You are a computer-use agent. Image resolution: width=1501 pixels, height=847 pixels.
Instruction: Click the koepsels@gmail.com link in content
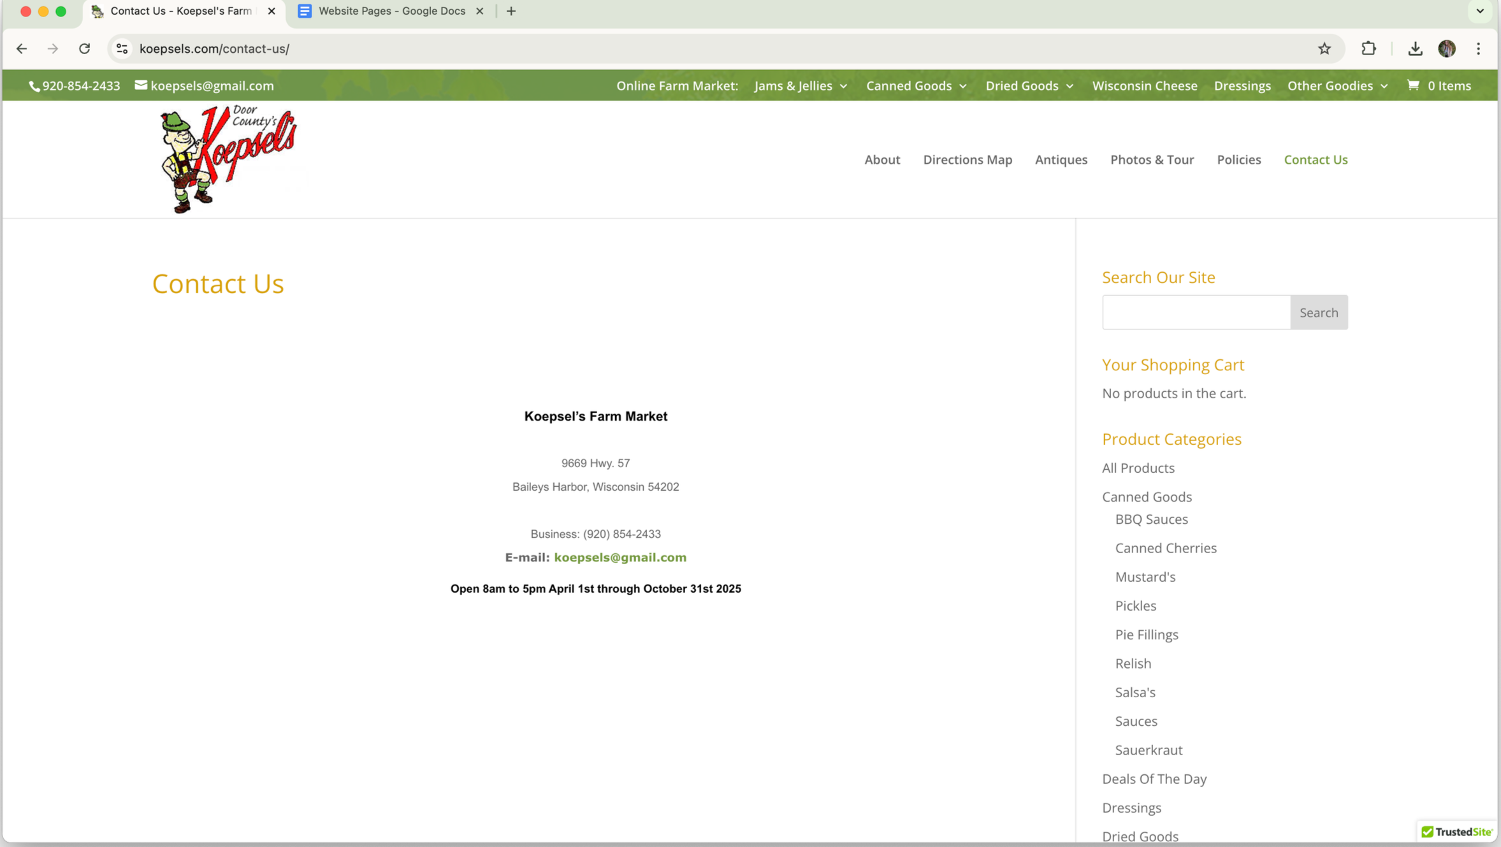[620, 557]
